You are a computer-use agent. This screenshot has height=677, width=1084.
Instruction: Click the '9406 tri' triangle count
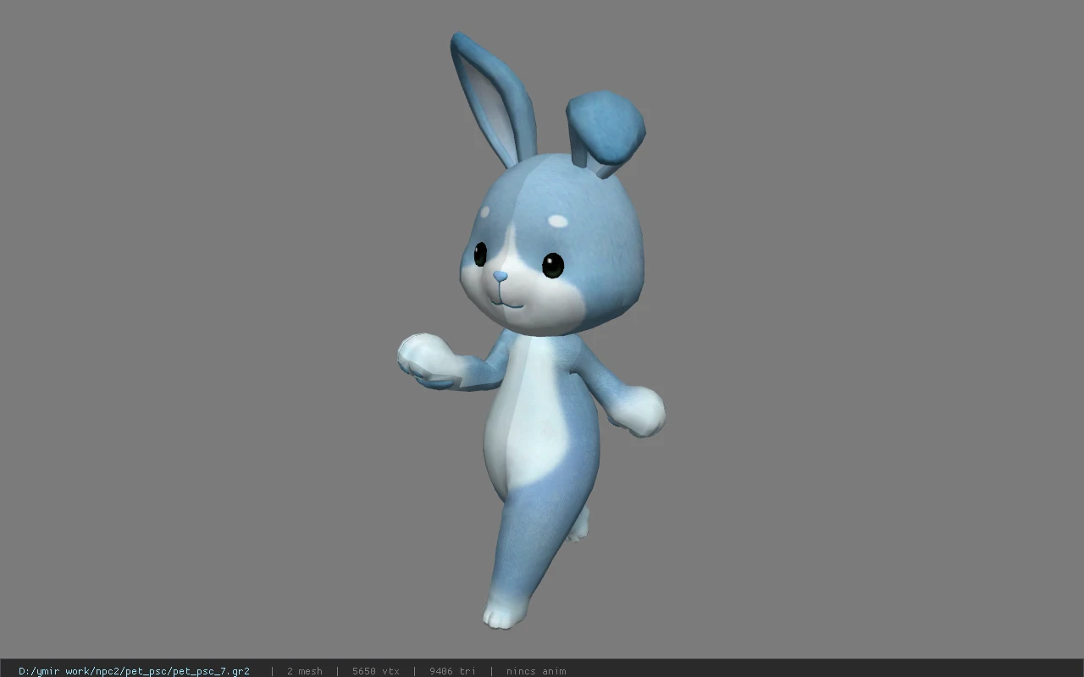coord(452,671)
